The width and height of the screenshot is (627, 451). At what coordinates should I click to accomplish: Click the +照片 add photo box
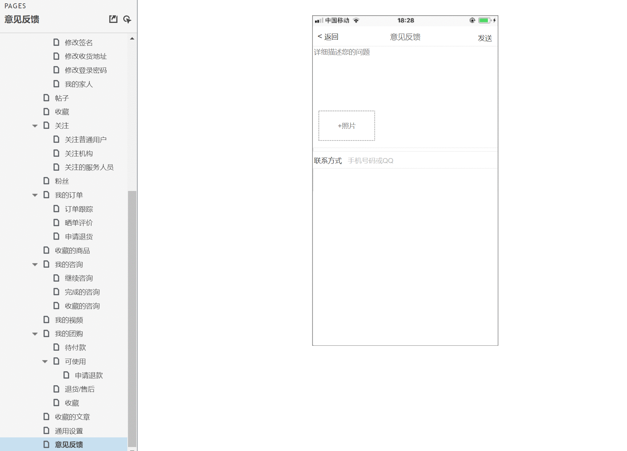click(x=347, y=126)
